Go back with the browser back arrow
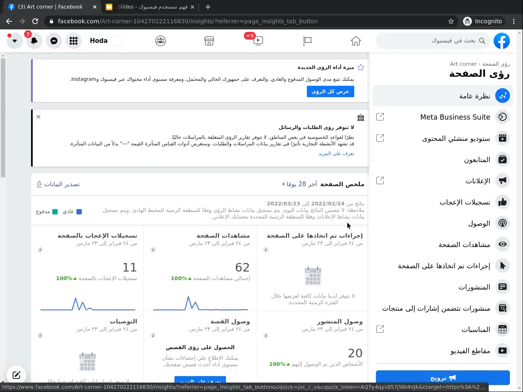This screenshot has width=523, height=392. (x=9, y=21)
